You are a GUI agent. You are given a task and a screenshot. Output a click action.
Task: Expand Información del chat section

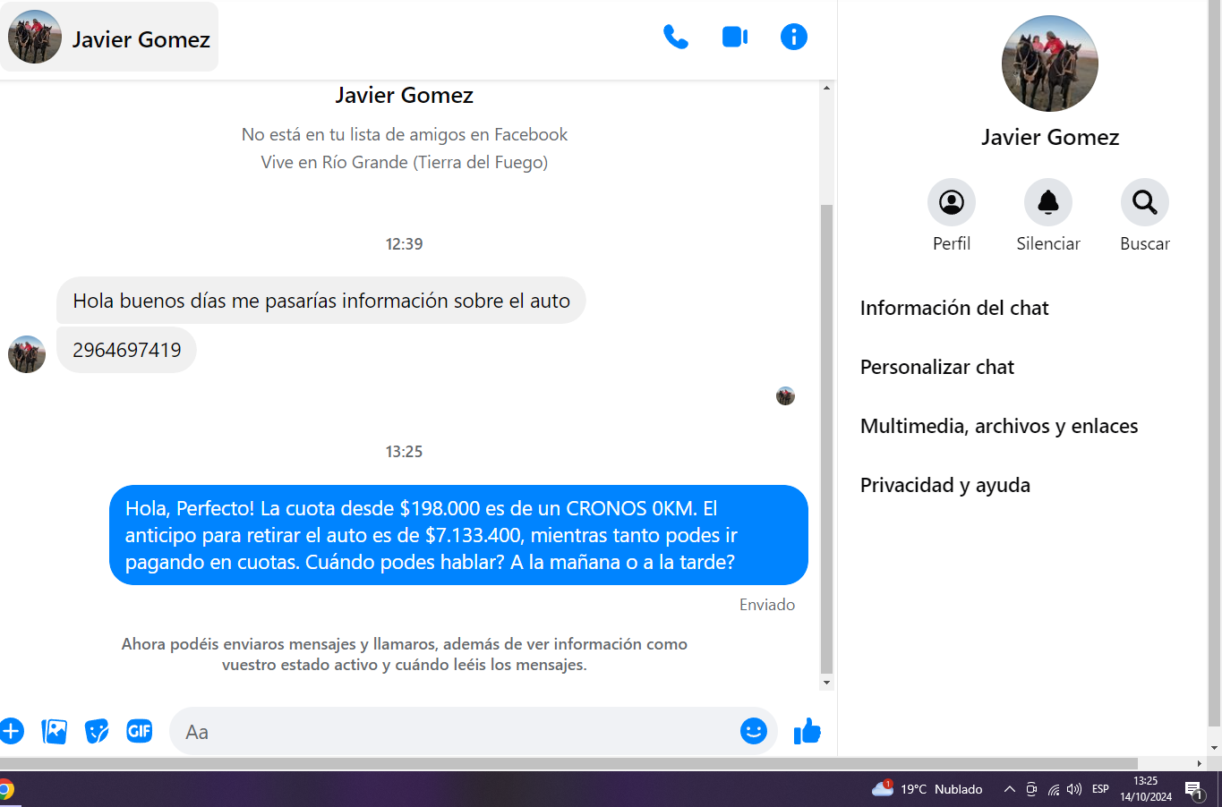(x=953, y=308)
